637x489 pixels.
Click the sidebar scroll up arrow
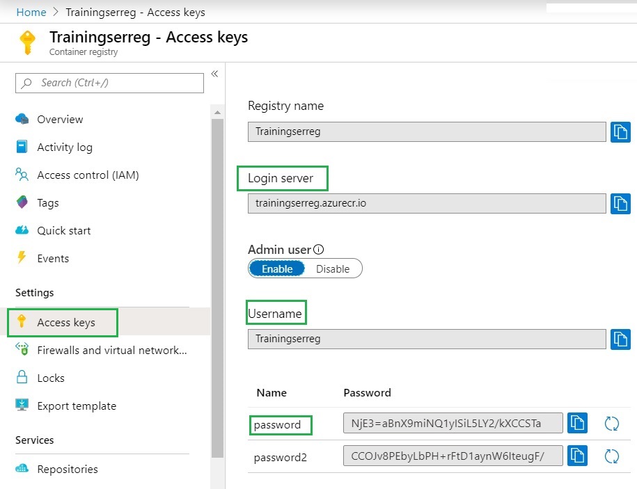click(x=217, y=113)
